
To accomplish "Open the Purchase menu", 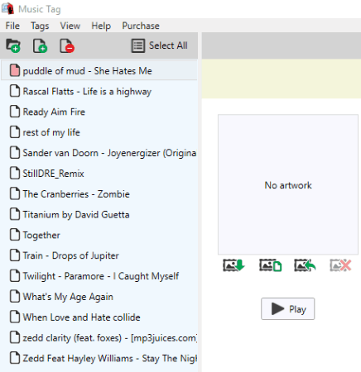I will coord(141,26).
